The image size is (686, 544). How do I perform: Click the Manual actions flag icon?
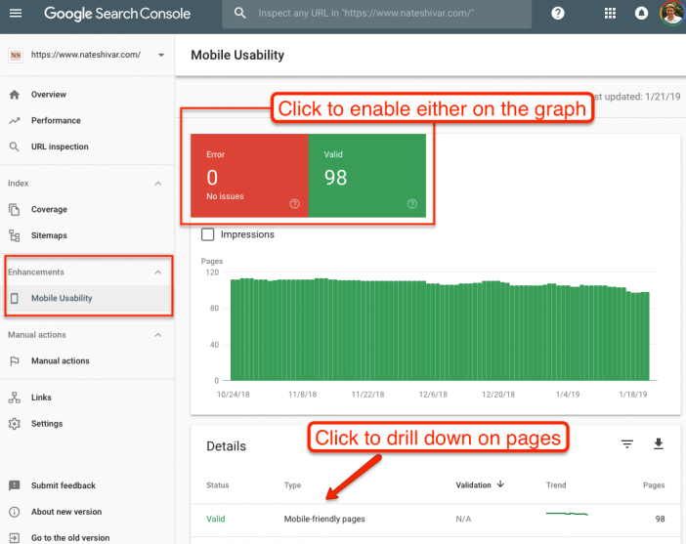15,361
